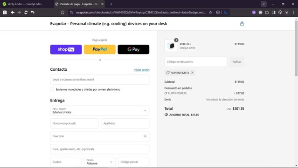Image resolution: width=298 pixels, height=168 pixels.
Task: Click Introducir la dirección de envío text
Action: click(225, 100)
